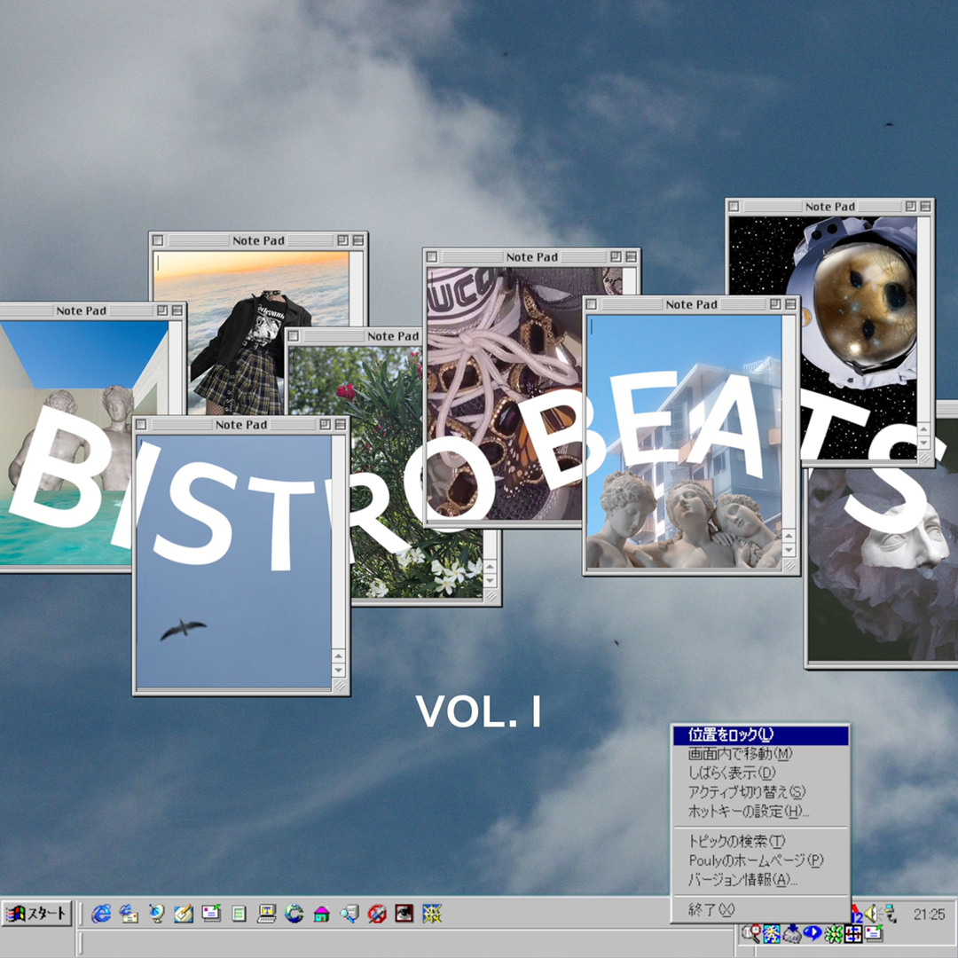
Task: Click the cloud with blue arrow tray icon
Action: [x=792, y=933]
